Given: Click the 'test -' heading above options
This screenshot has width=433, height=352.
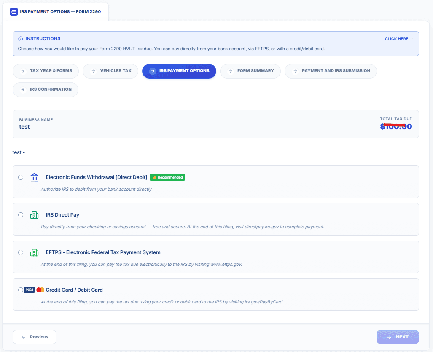Looking at the screenshot, I should click(x=19, y=152).
